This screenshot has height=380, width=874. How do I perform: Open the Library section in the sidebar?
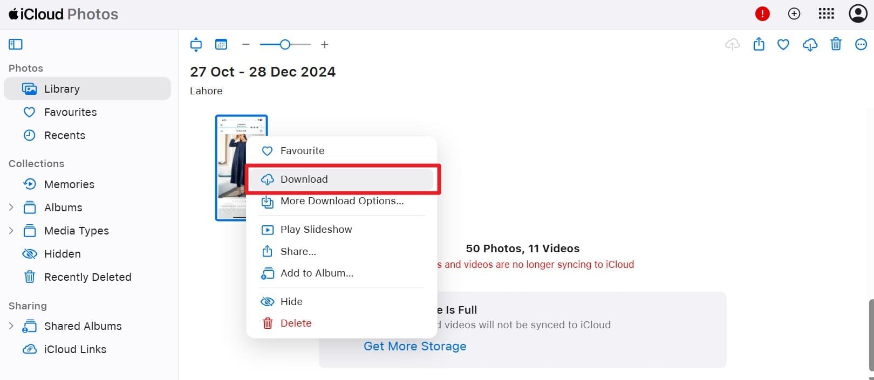tap(62, 88)
